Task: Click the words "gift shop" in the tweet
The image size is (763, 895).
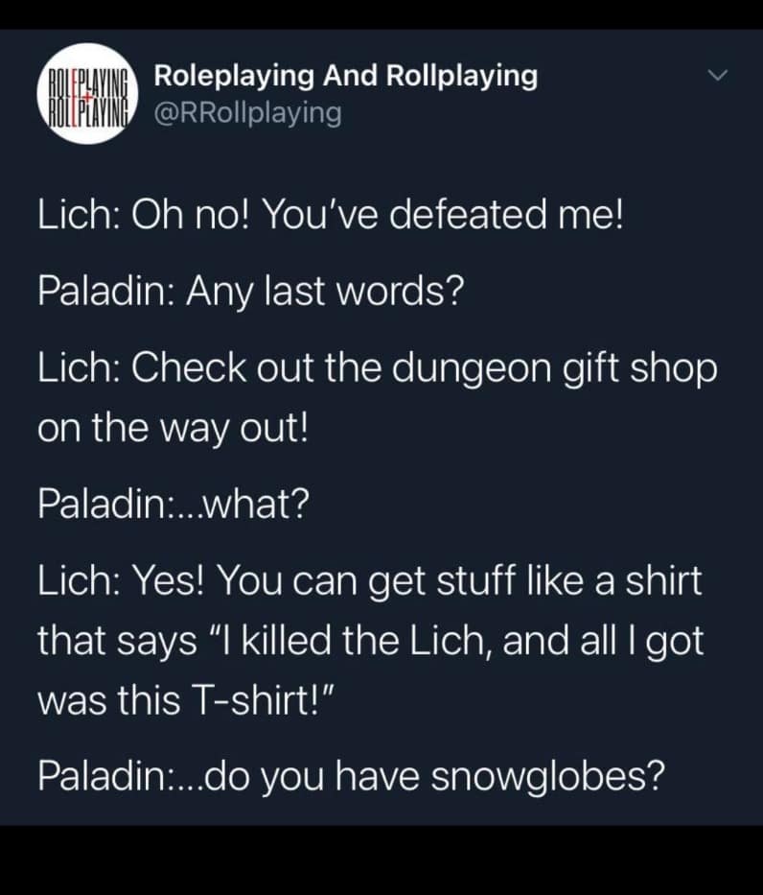Action: point(639,369)
